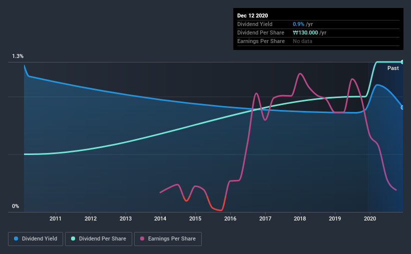Click the Dividend Yield line endpoint marker
This screenshot has height=254, width=411.
(x=402, y=107)
